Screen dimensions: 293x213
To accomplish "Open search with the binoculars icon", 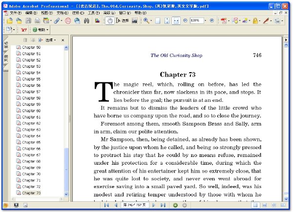I will tap(86, 20).
